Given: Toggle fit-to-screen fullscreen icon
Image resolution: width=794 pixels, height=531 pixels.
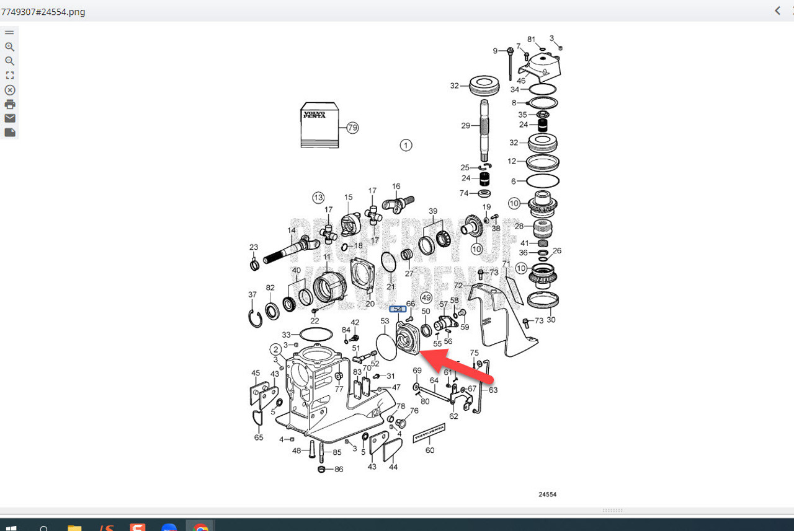Looking at the screenshot, I should point(9,75).
